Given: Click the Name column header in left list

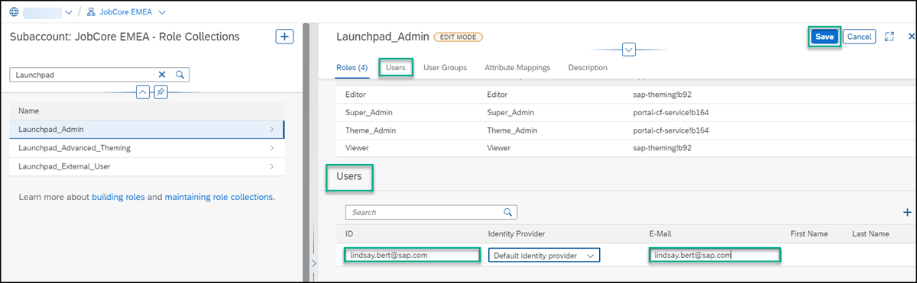Looking at the screenshot, I should [x=28, y=111].
